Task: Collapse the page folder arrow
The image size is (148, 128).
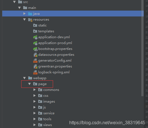Action: (x=29, y=84)
